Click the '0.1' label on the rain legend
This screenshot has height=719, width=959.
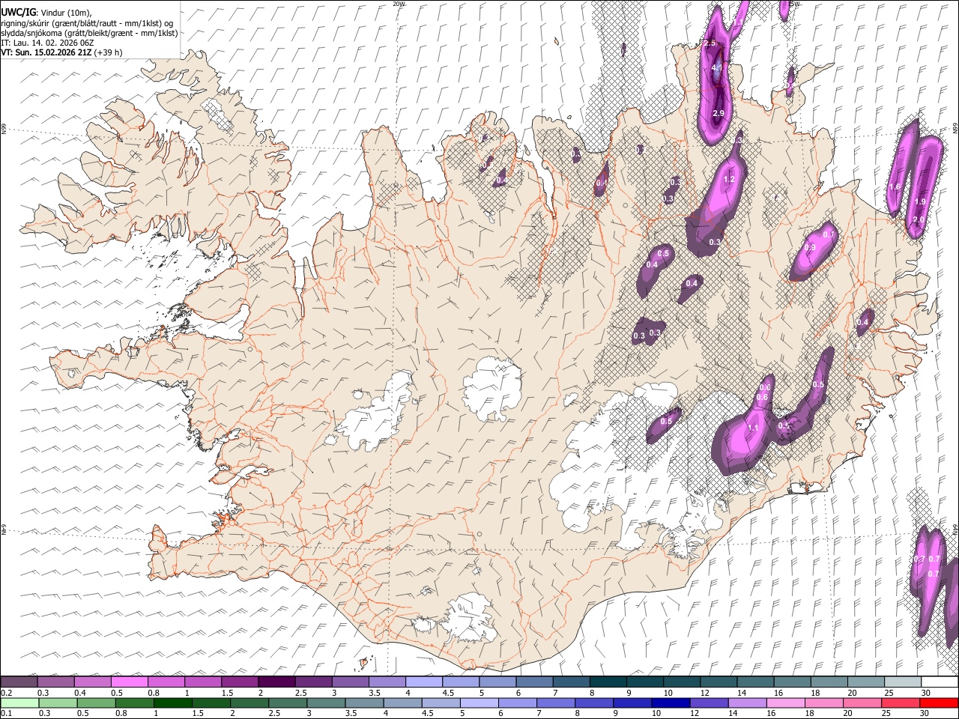(x=6, y=713)
